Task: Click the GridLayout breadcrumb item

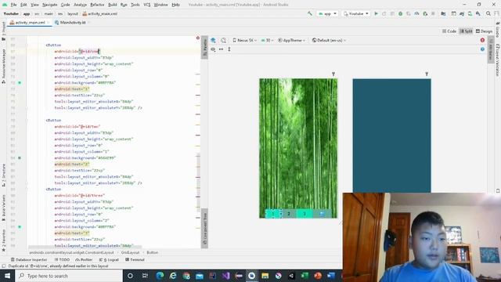Action: tap(130, 252)
